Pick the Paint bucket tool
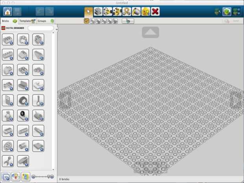This screenshot has height=183, width=244. (136, 11)
